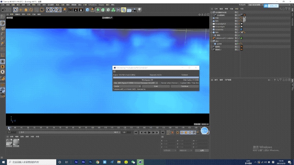Image resolution: width=294 pixels, height=165 pixels.
Task: Click the Record Active Objects button
Action: tap(168, 132)
